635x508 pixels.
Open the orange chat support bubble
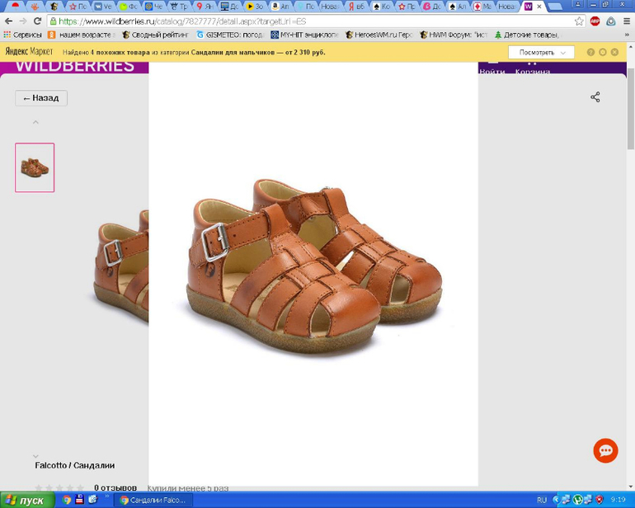click(x=605, y=450)
